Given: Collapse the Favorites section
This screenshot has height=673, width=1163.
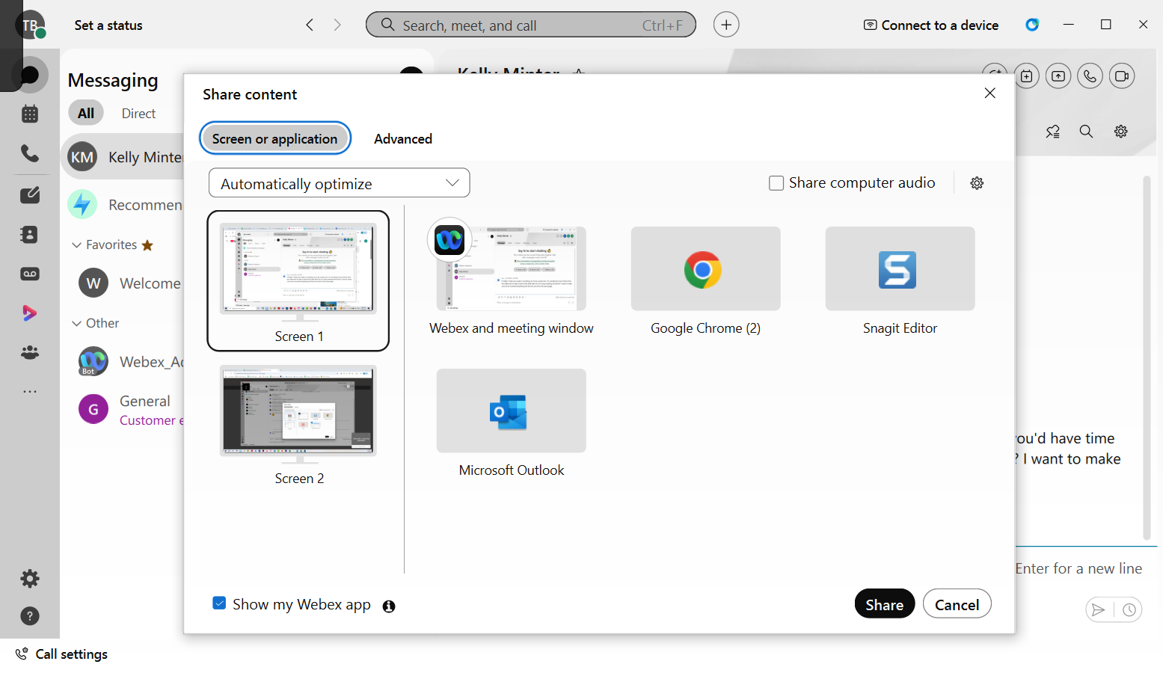Looking at the screenshot, I should coord(76,245).
